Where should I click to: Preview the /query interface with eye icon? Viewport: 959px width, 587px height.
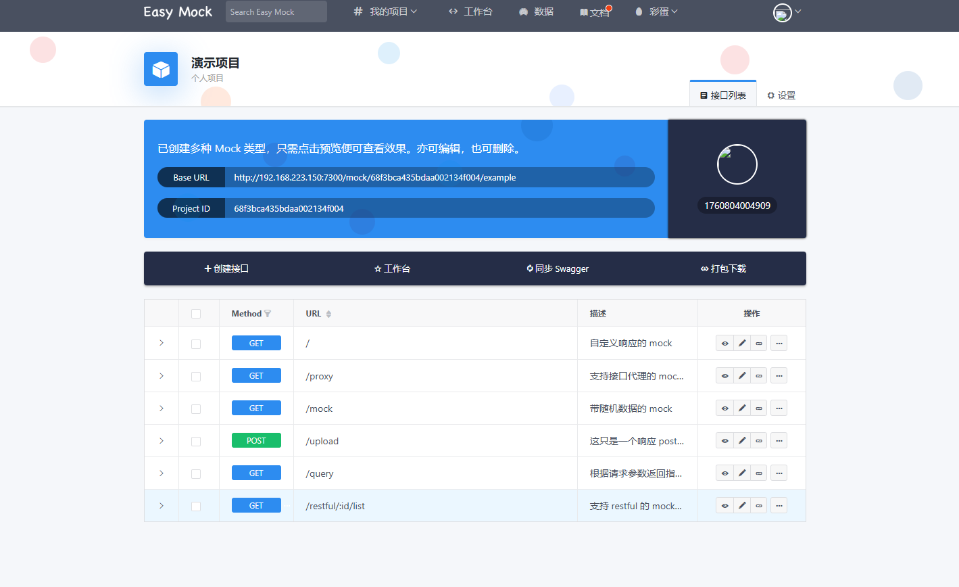tap(724, 473)
